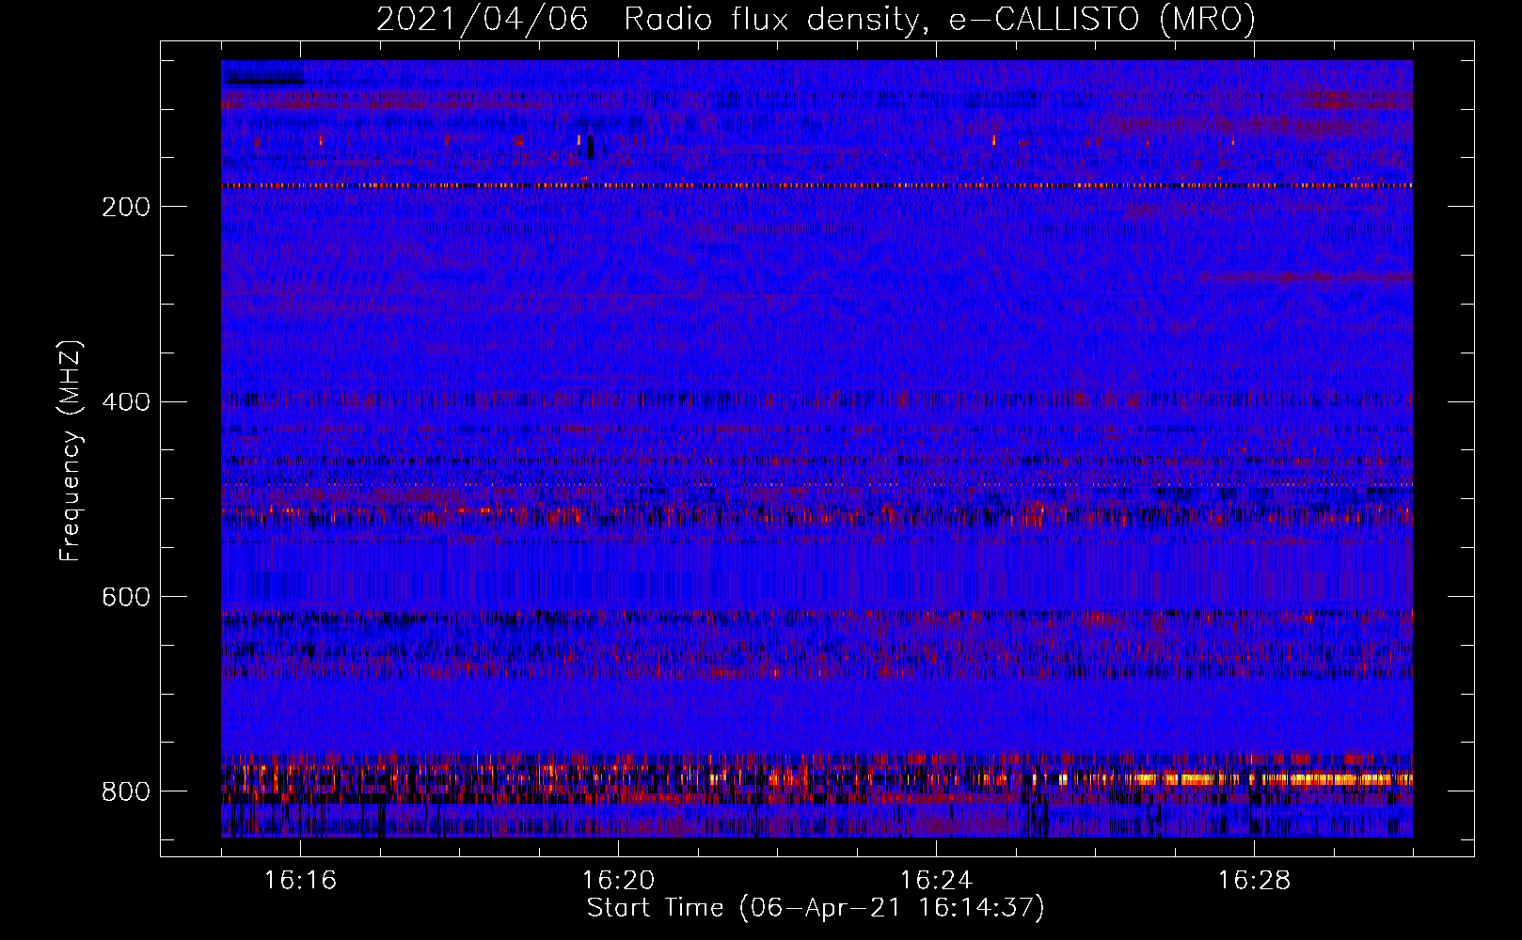Click the '16:20' time tick label
Screen dimensions: 1522x940
pos(618,881)
